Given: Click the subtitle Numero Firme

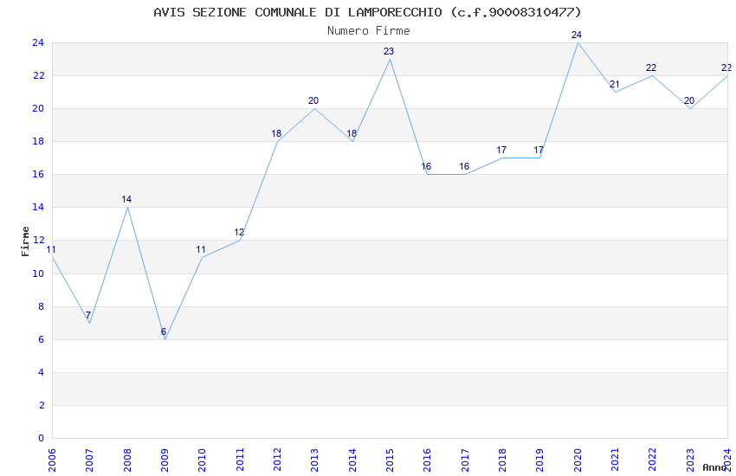Looking at the screenshot, I should pos(369,30).
